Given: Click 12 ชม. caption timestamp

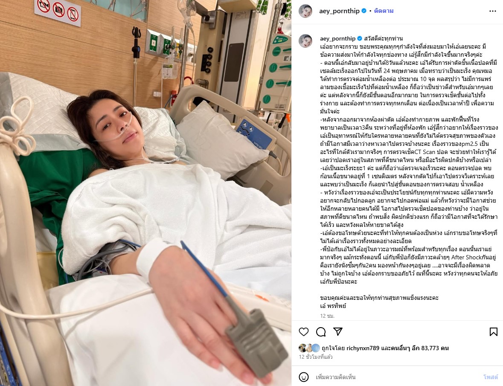Looking at the screenshot, I should click(x=327, y=316).
